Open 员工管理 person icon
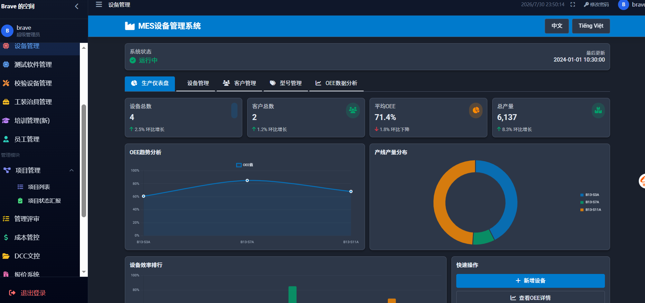645x303 pixels. tap(6, 139)
